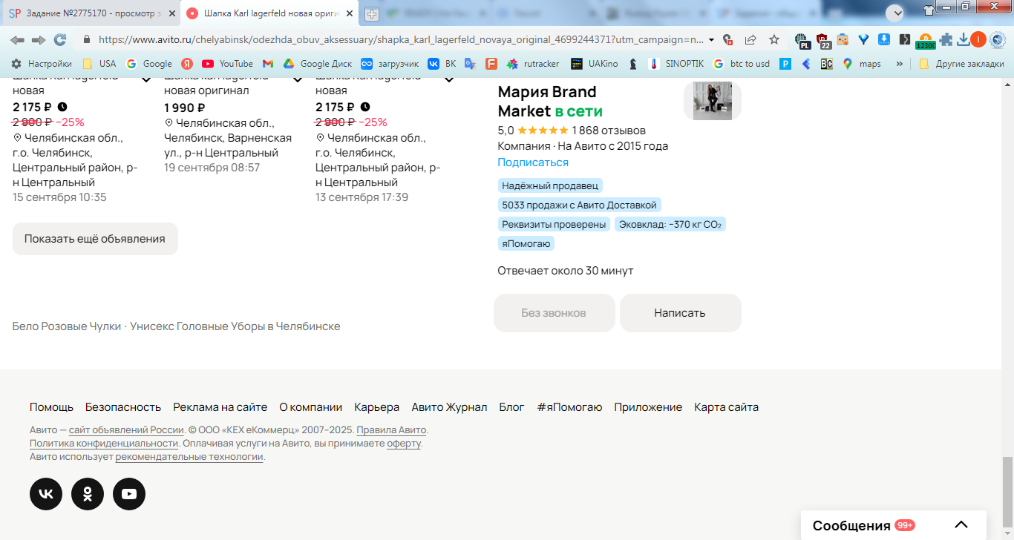Open the browser downloads arrow icon
This screenshot has width=1014, height=540.
coord(964,39)
